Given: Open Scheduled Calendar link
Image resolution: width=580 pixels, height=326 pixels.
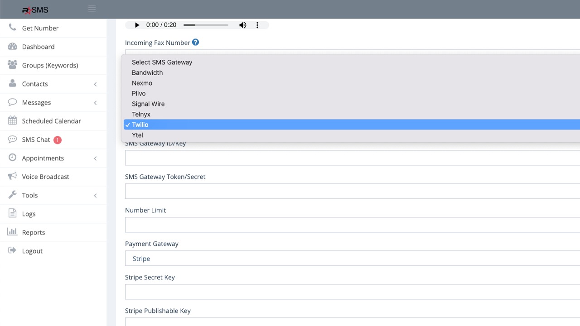Looking at the screenshot, I should (52, 121).
